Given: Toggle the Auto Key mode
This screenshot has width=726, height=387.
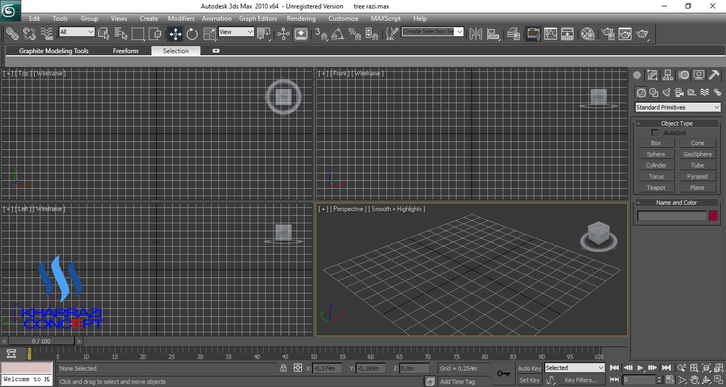Looking at the screenshot, I should 529,368.
